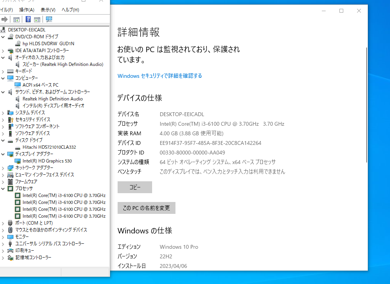Maximize the 詳細情報 settings window
Image resolution: width=390 pixels, height=284 pixels.
tap(341, 11)
